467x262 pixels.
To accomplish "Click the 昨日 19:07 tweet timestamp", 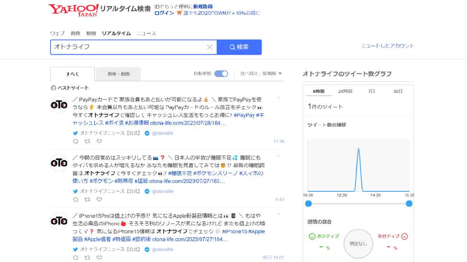I will (274, 257).
